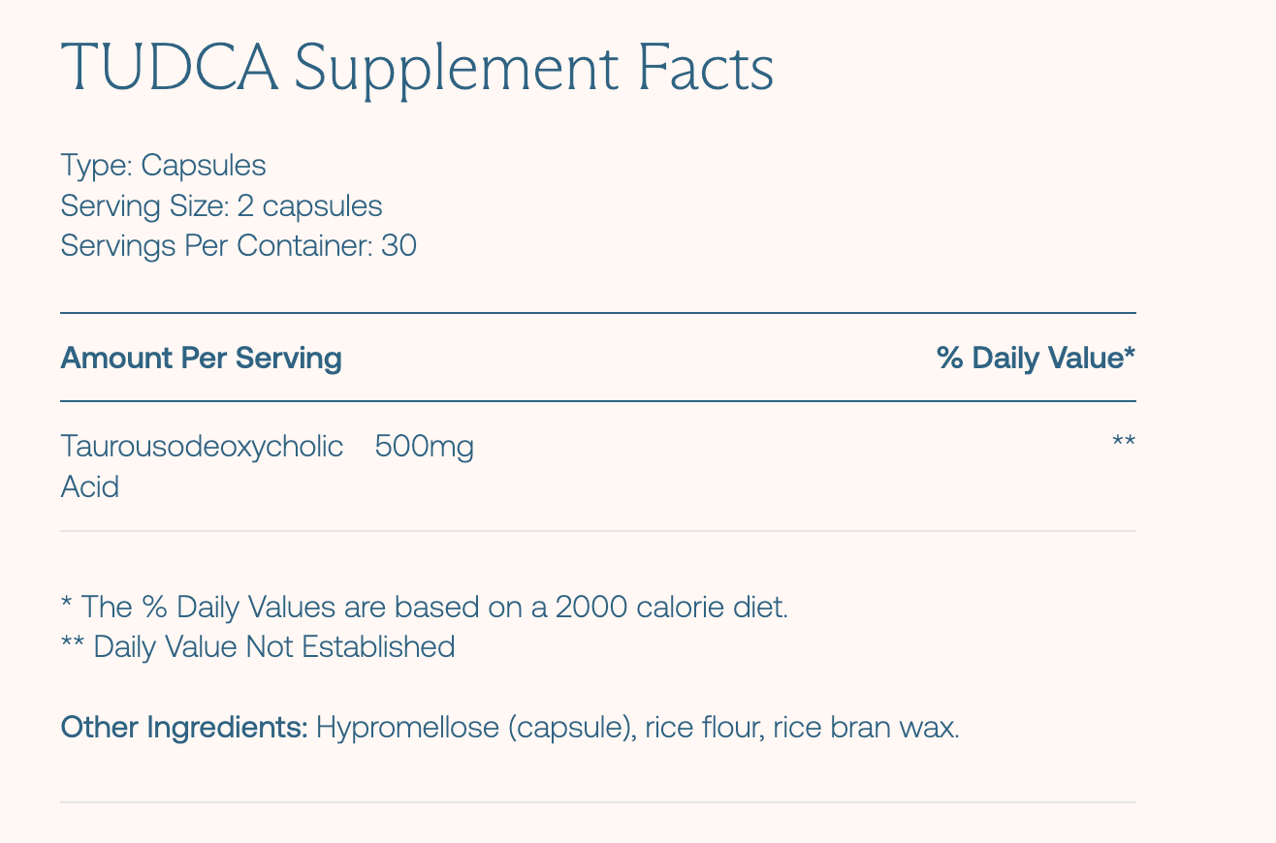Viewport: 1276px width, 843px height.
Task: Click the Tauroursodeoxycholic ingredient name
Action: (x=202, y=447)
